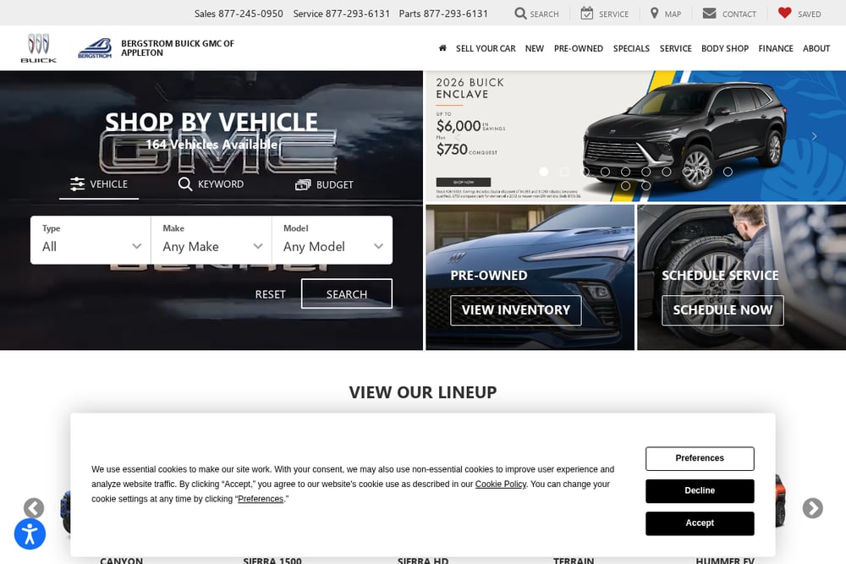Click Canyon model label

click(121, 561)
